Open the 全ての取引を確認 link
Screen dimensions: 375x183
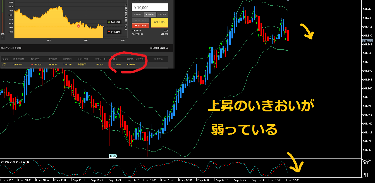click(157, 48)
